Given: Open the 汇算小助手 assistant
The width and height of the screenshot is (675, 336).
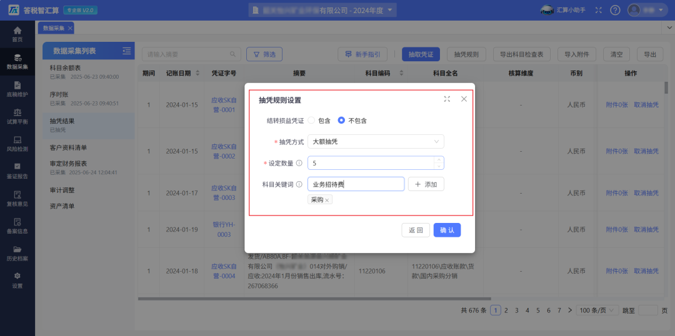Looking at the screenshot, I should [x=564, y=10].
